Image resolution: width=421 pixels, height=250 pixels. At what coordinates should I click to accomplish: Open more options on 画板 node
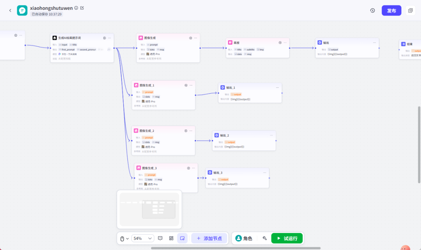[x=285, y=43]
